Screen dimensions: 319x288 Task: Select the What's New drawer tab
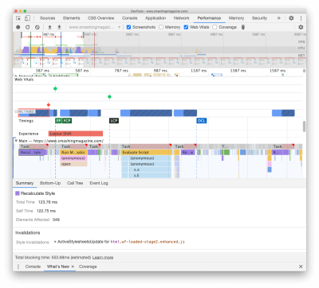point(58,267)
